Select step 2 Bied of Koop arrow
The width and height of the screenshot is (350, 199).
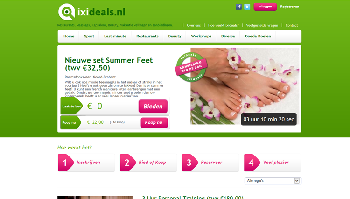[x=128, y=163]
